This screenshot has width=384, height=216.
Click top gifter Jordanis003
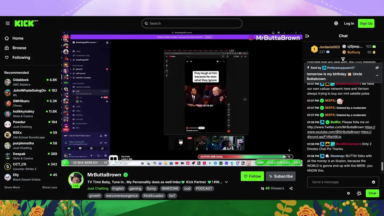click(x=329, y=47)
